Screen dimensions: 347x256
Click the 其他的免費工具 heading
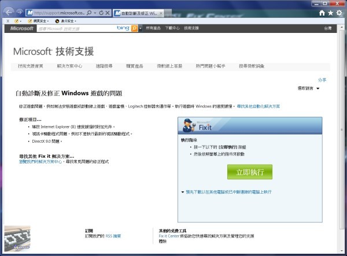(172, 231)
